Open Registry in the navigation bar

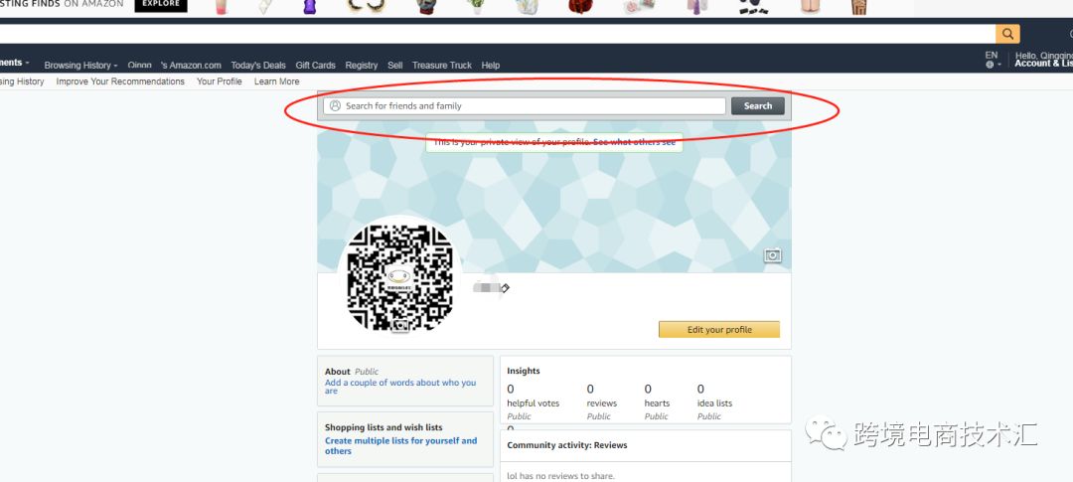(x=362, y=65)
